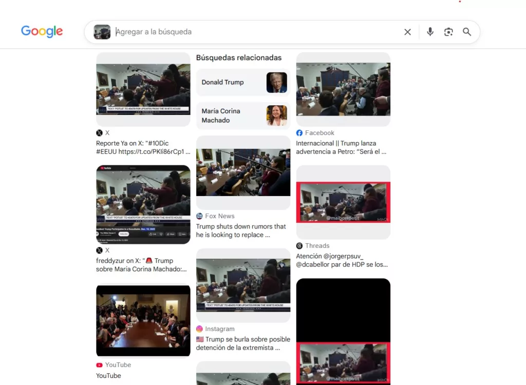The height and width of the screenshot is (385, 526).
Task: Open the Facebook result image thumbnail
Action: pos(343,89)
